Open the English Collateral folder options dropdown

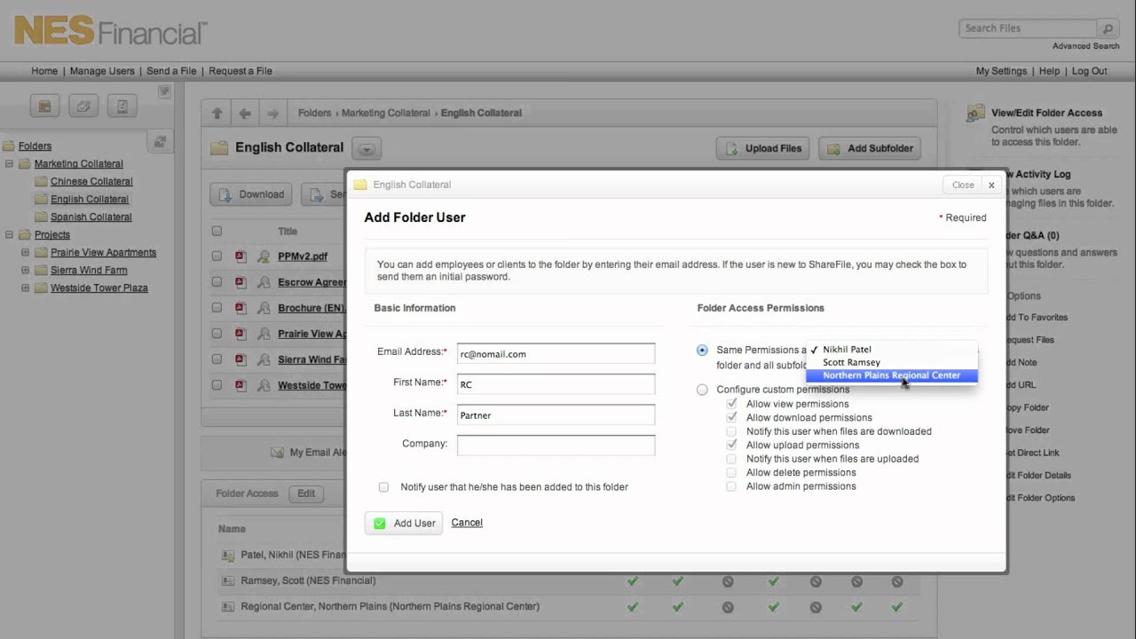coord(367,149)
